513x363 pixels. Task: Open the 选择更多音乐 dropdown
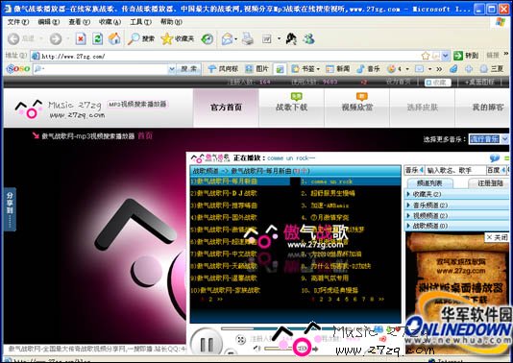488,139
